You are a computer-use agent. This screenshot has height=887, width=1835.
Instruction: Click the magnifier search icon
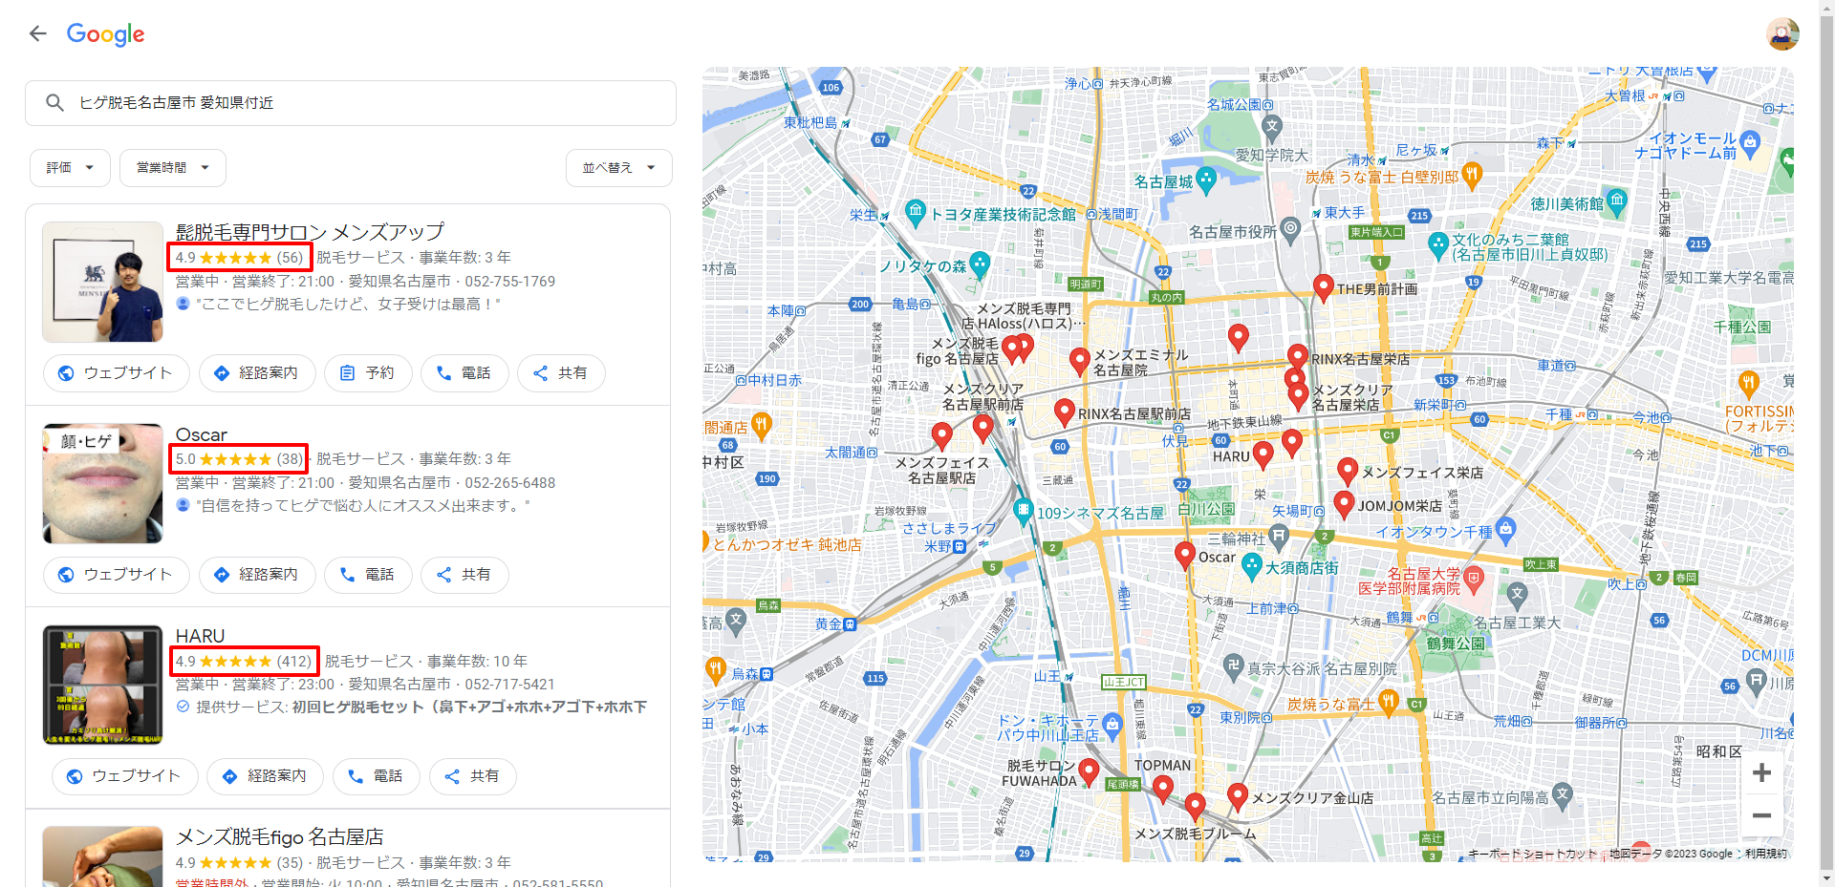tap(54, 103)
